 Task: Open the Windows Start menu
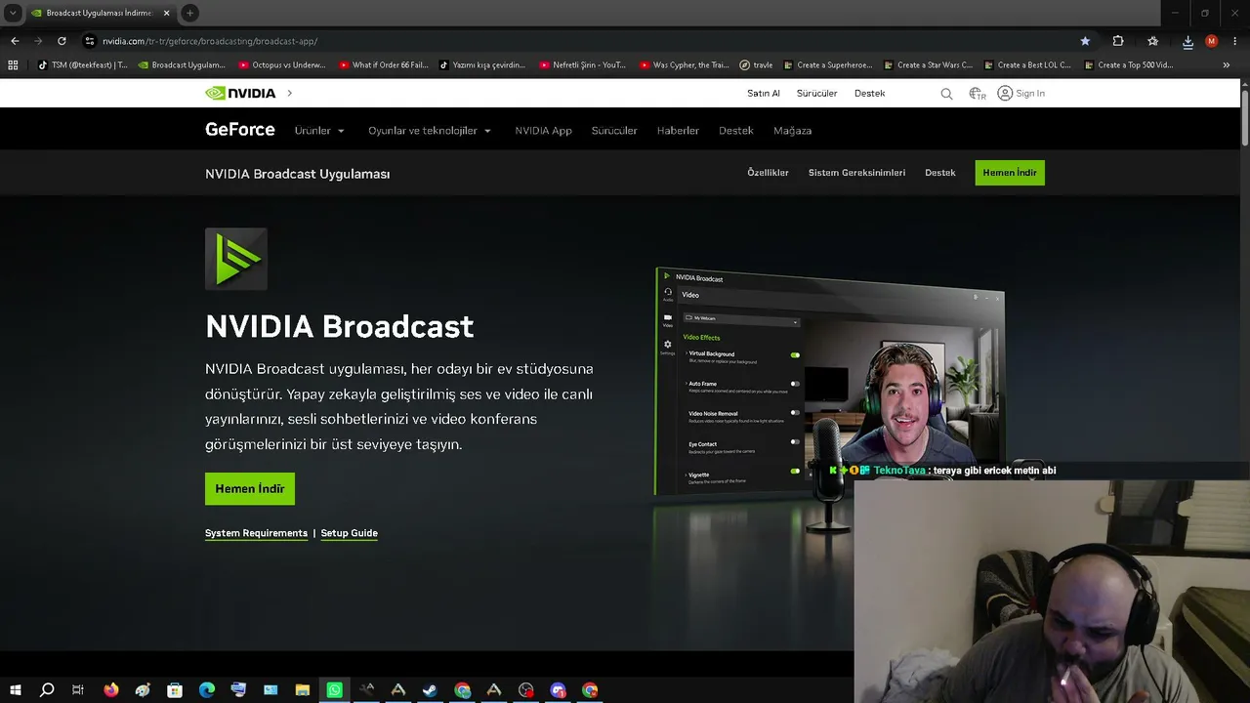(x=16, y=690)
